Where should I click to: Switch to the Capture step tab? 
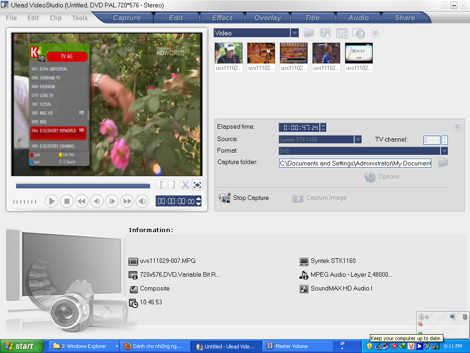127,18
